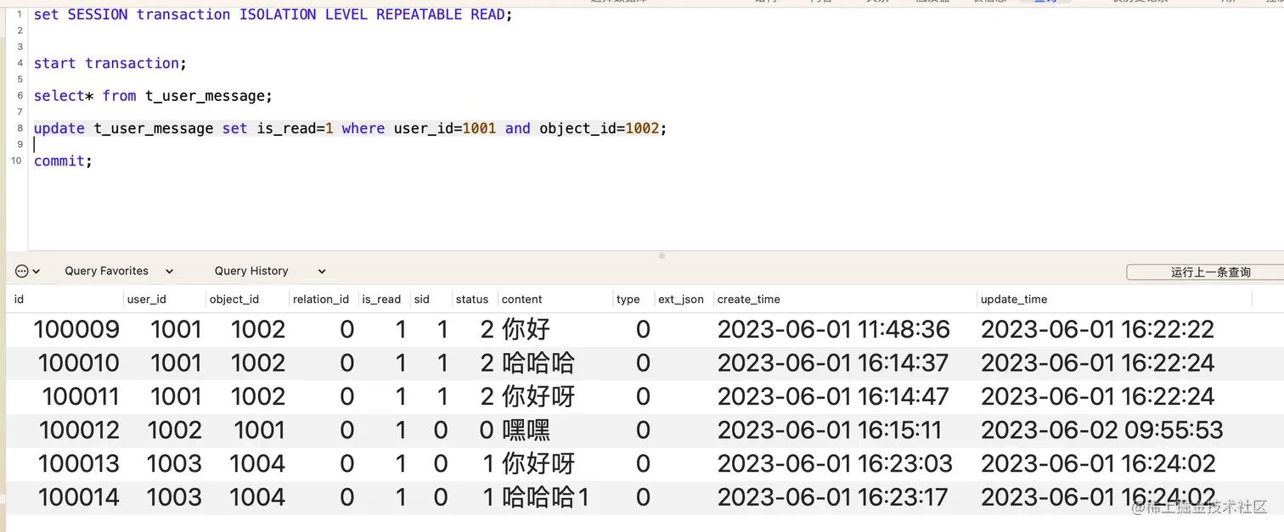Select the id cell 100011
This screenshot has height=532, width=1284.
tap(81, 396)
